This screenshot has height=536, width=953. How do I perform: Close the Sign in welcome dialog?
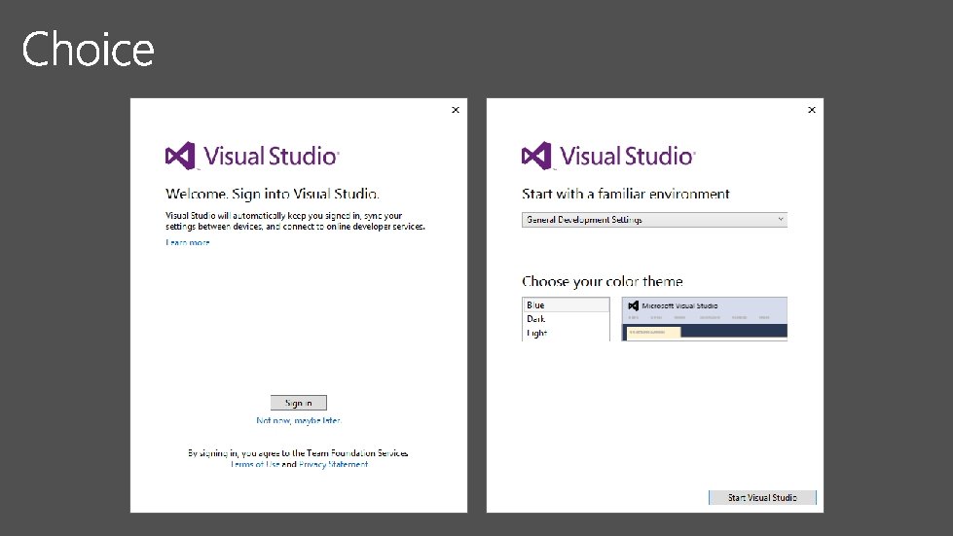coord(456,110)
